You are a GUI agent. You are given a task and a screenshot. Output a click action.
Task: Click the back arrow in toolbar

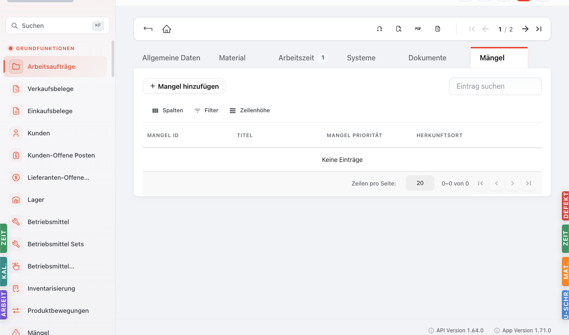[148, 29]
